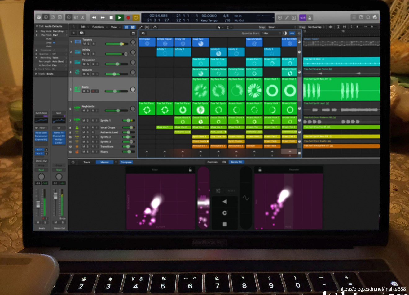The width and height of the screenshot is (409, 295).
Task: Toggle the yellow Cycle button
Action: (x=136, y=18)
